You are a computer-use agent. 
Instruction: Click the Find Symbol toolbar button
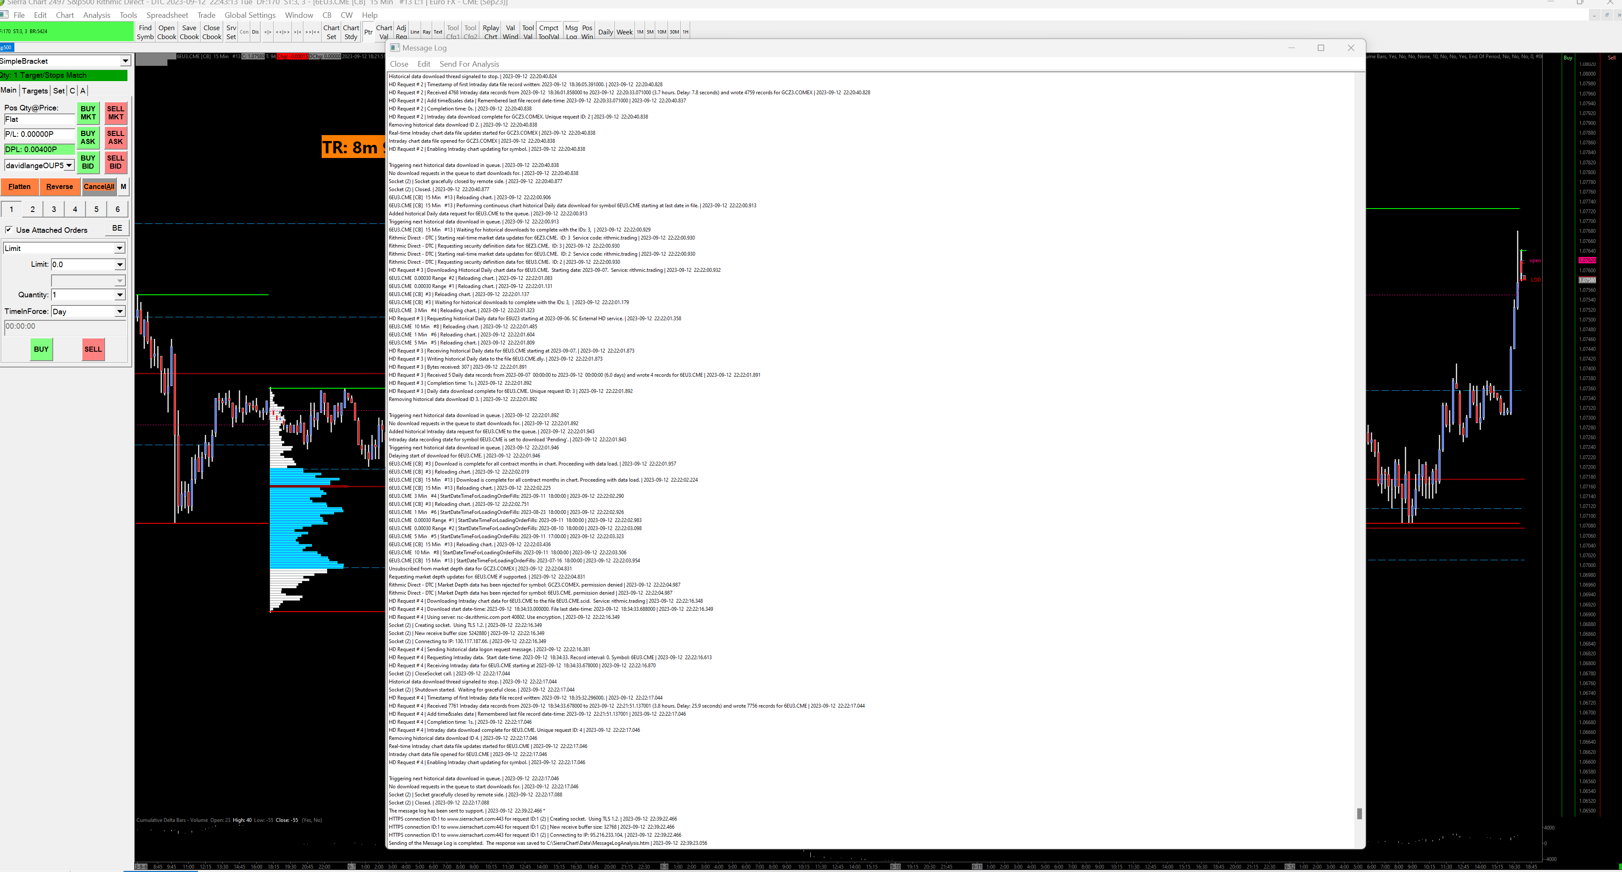[x=145, y=32]
